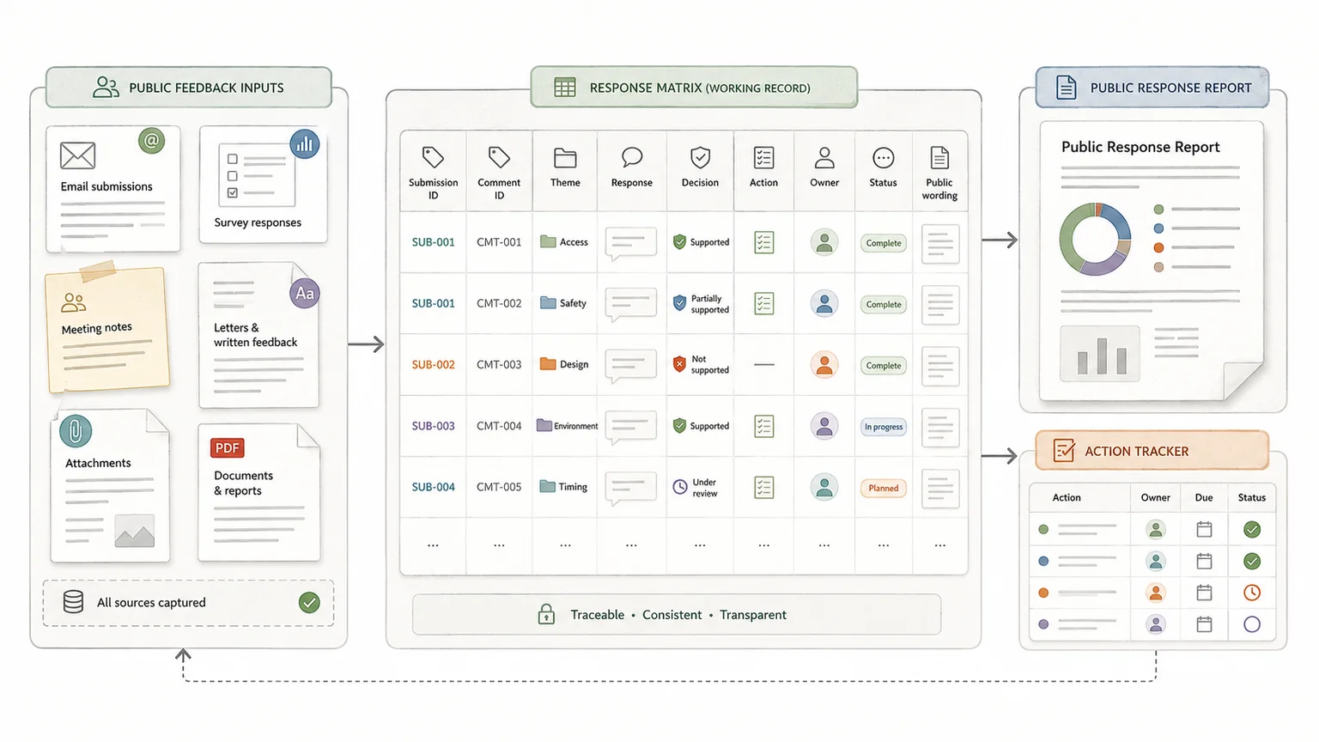Click the Owner column header in Action Tracker
Screen dimensions: 1319x742
(x=1156, y=497)
